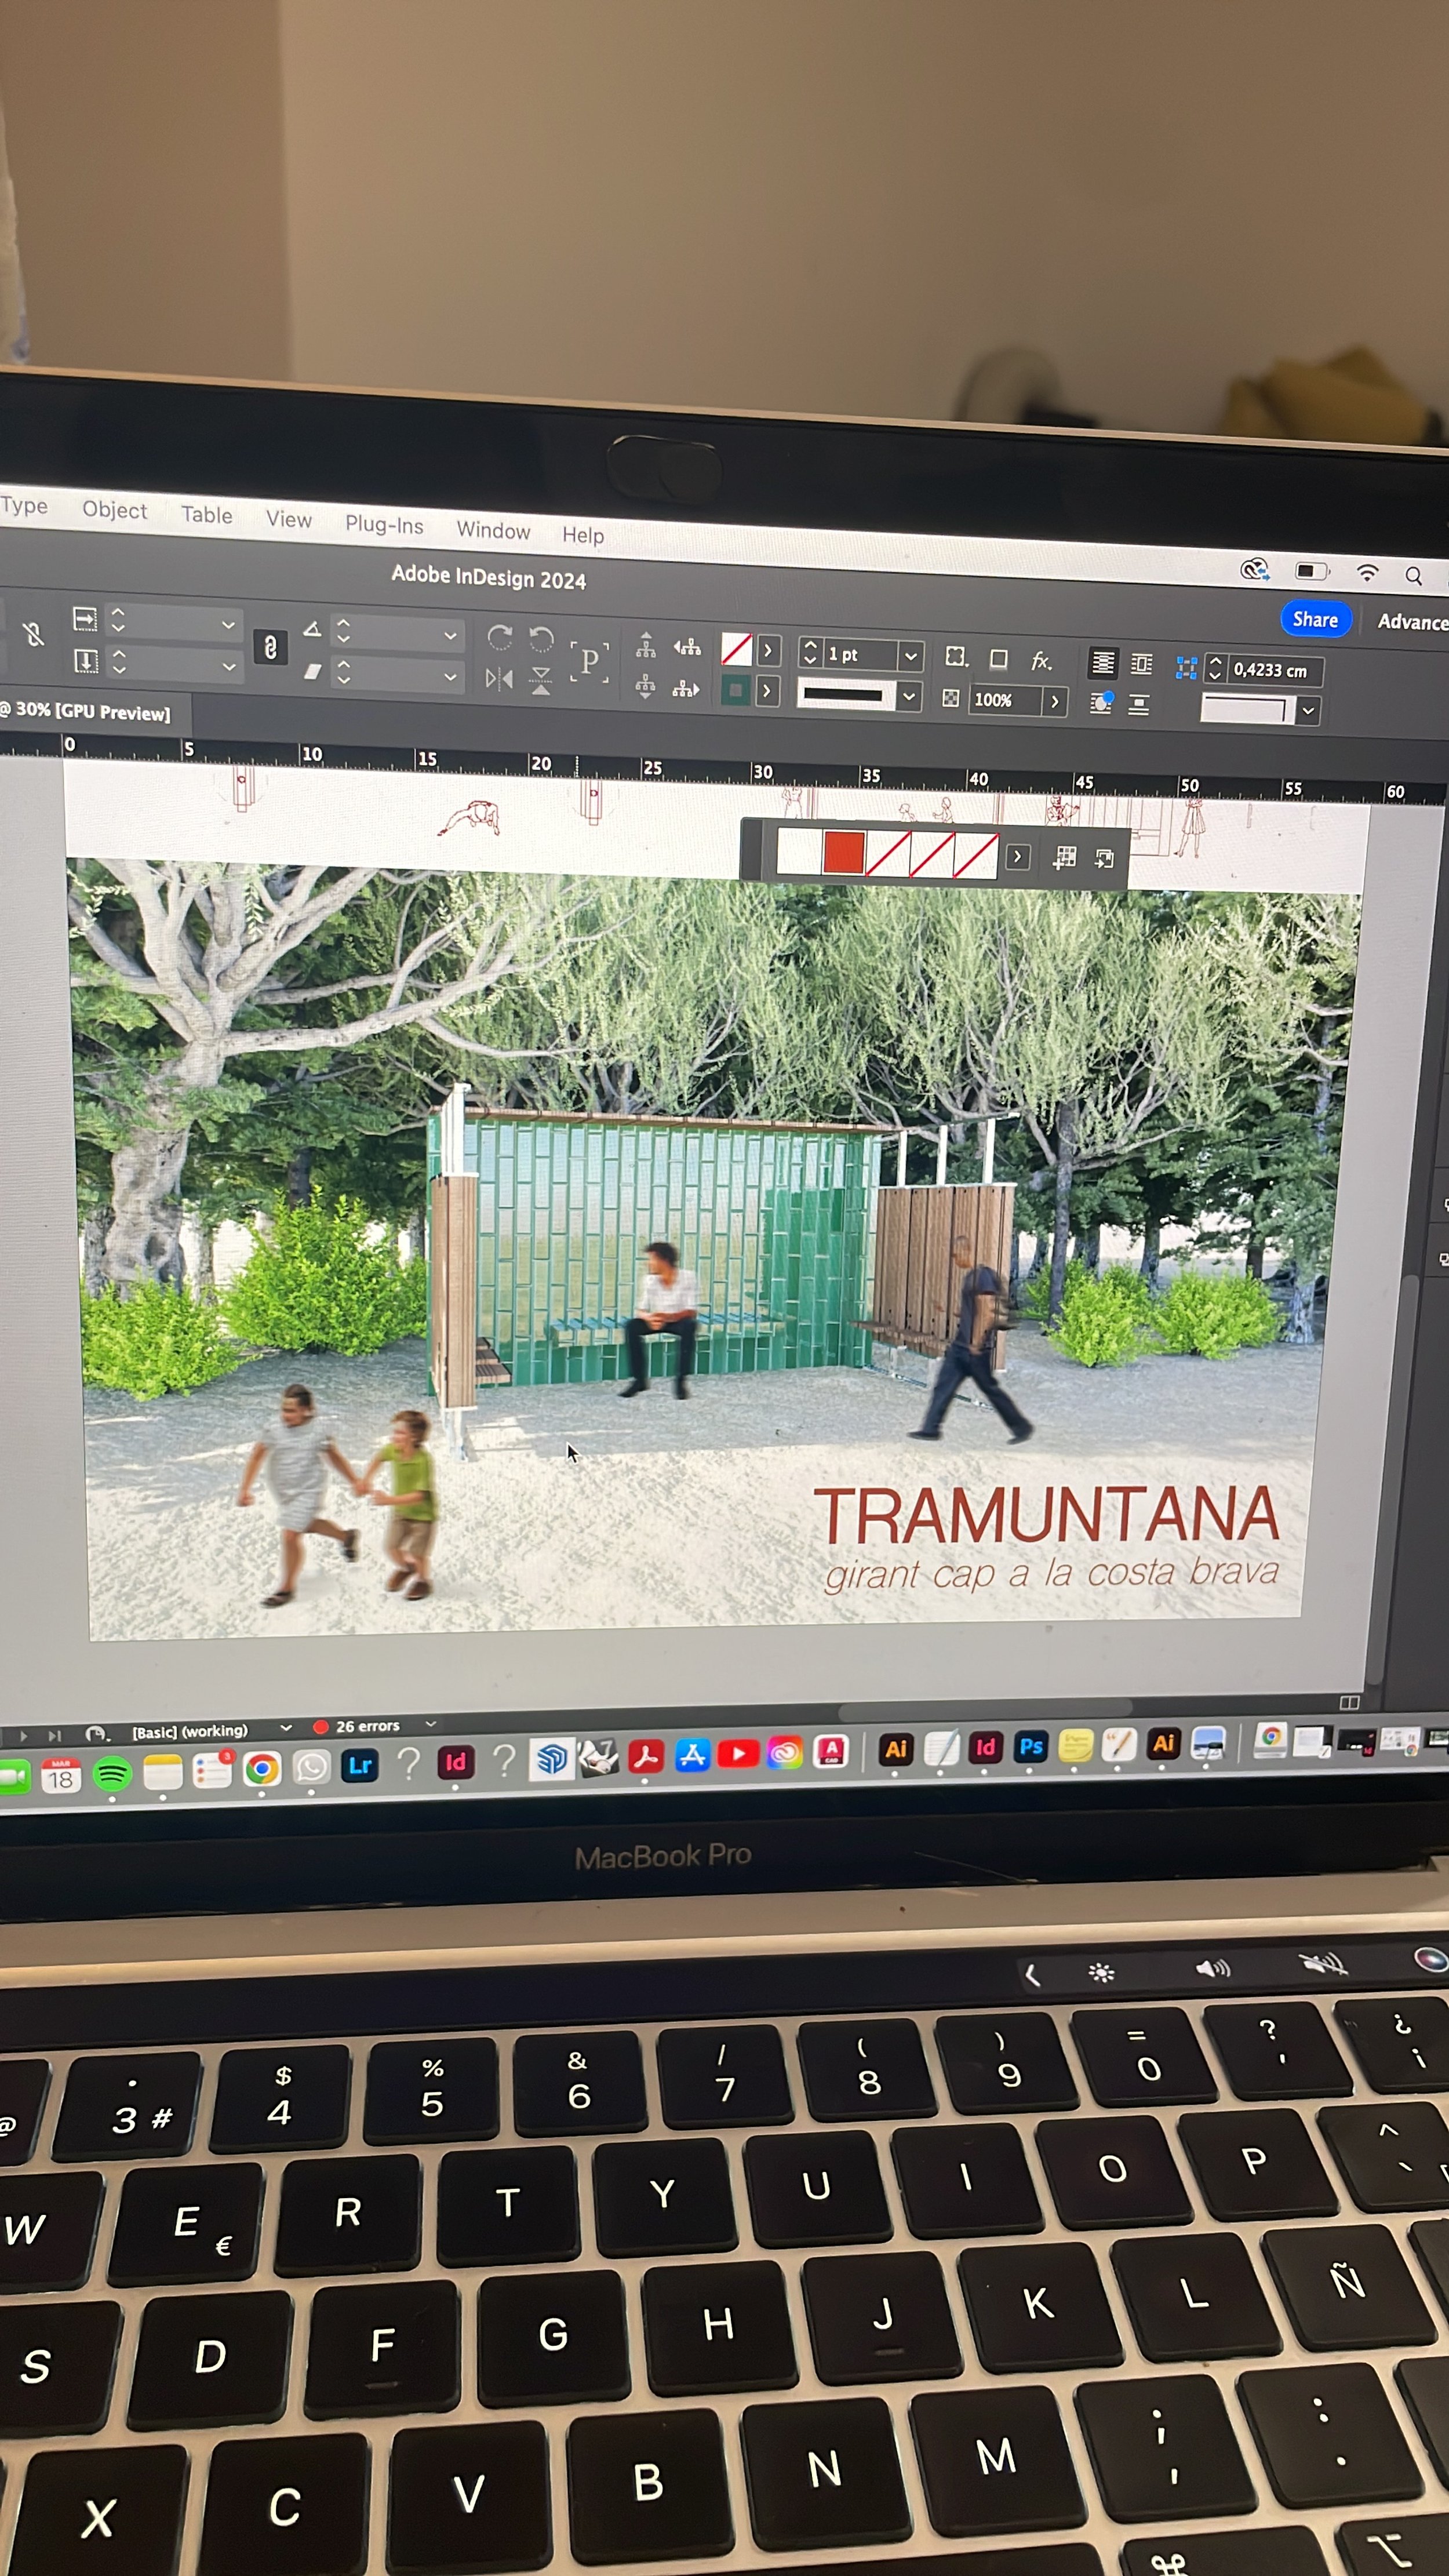1449x2576 pixels.
Task: Open the Object menu
Action: click(115, 510)
